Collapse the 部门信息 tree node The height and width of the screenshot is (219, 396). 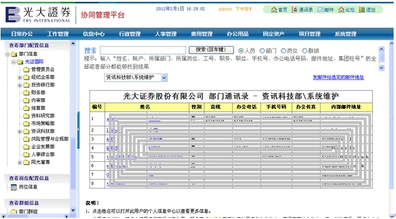pos(7,54)
